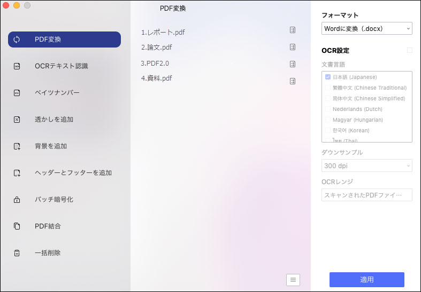The width and height of the screenshot is (421, 292).
Task: Open page options icon for 1.レポート.pdf
Action: pos(293,30)
